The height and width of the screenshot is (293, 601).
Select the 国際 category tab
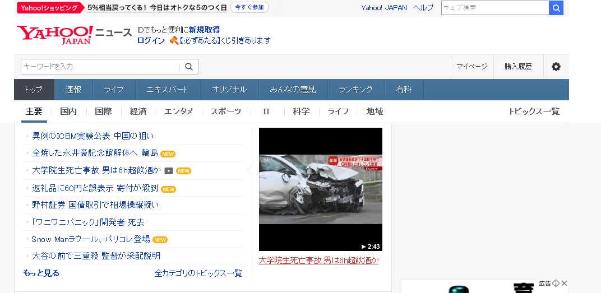coord(103,111)
